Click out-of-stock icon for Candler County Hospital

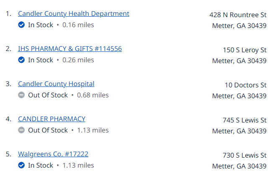click(x=21, y=95)
